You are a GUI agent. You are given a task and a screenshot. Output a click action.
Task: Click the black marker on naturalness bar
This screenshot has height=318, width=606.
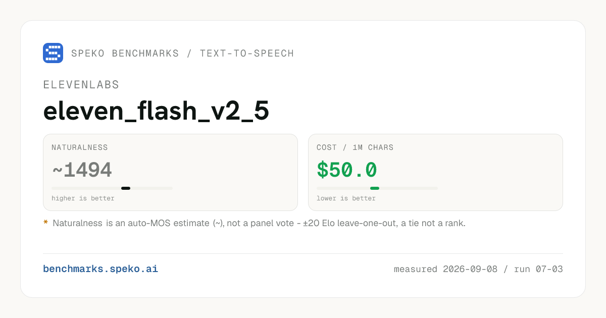pyautogui.click(x=126, y=188)
